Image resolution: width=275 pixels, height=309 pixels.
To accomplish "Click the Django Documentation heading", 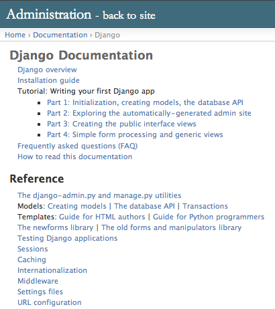I will (x=81, y=56).
